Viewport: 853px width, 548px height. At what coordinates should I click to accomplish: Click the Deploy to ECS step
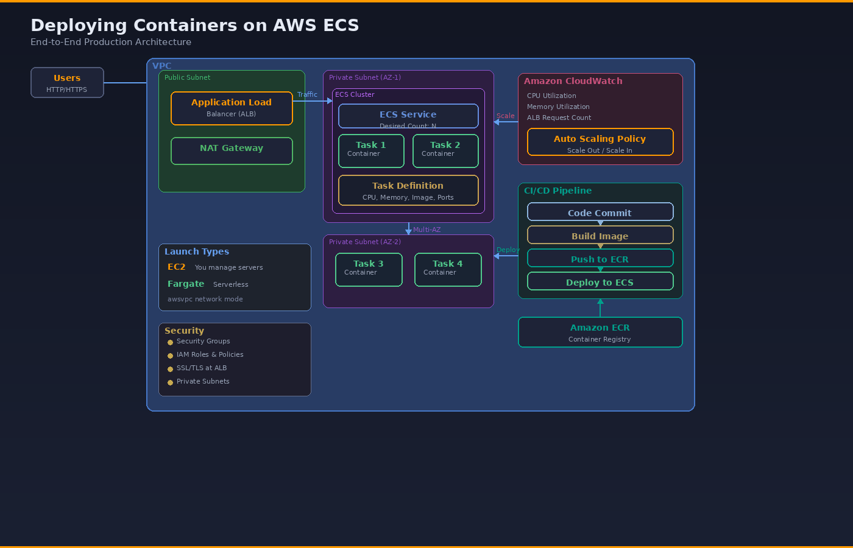(x=600, y=281)
